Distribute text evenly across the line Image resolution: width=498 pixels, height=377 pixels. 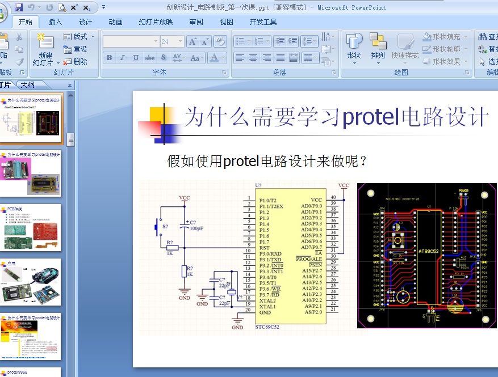point(294,58)
